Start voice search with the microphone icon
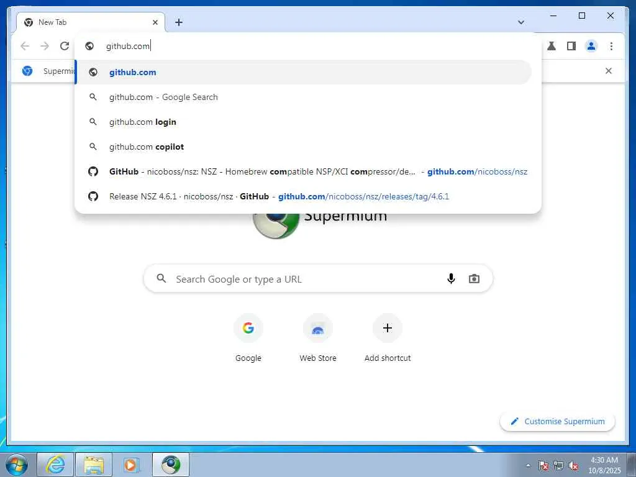The width and height of the screenshot is (636, 477). click(x=451, y=279)
